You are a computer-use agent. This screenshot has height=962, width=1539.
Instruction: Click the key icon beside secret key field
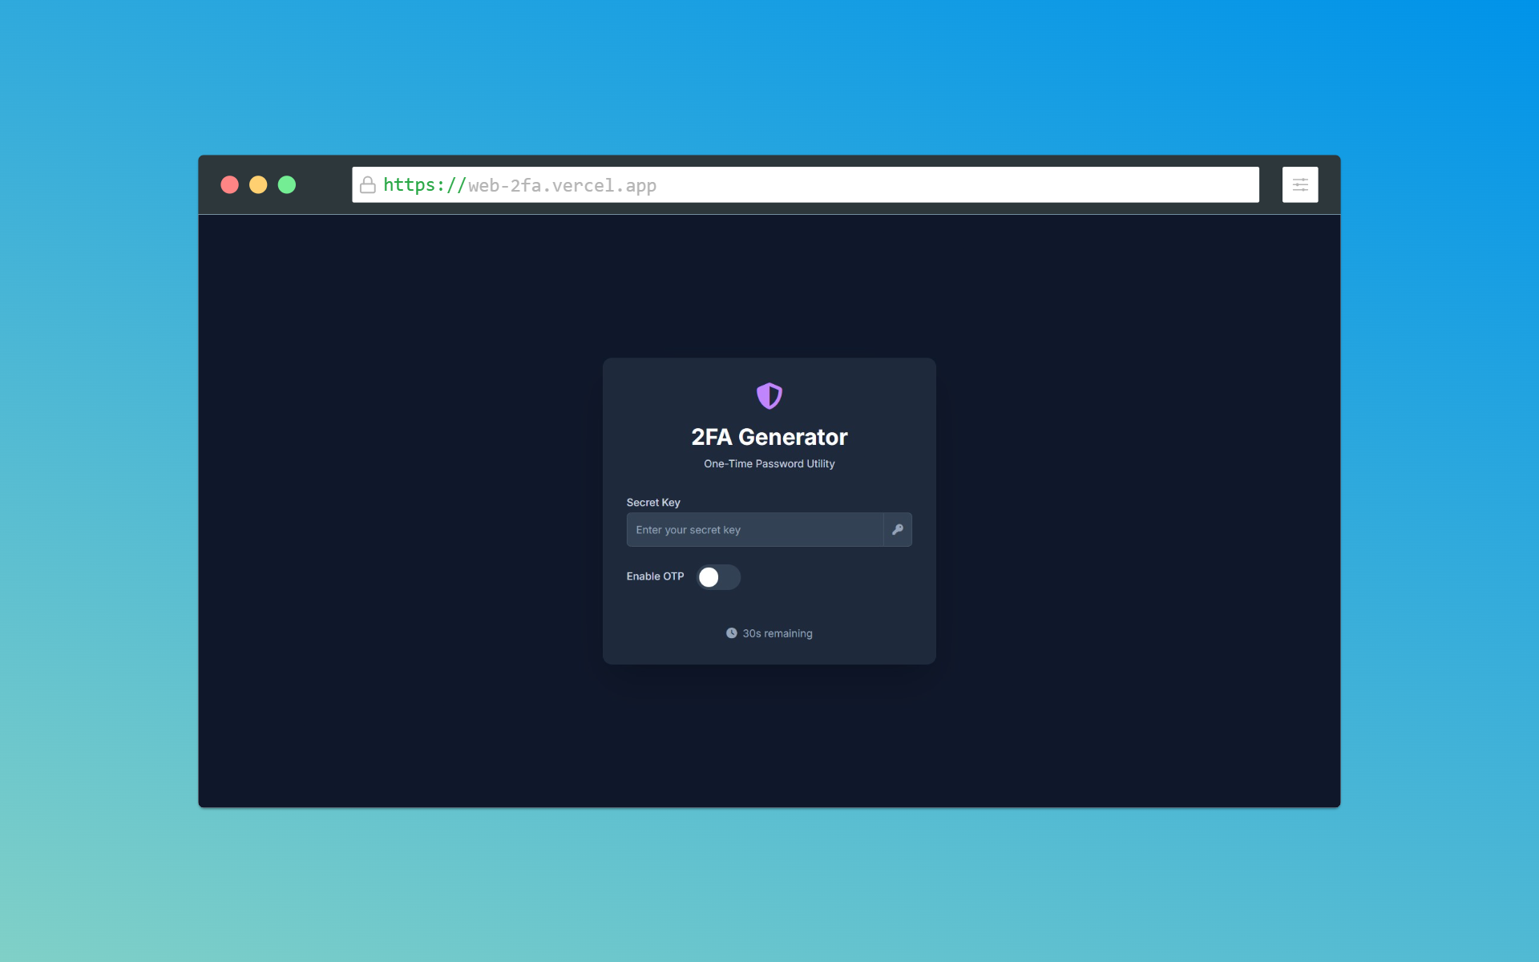tap(898, 529)
